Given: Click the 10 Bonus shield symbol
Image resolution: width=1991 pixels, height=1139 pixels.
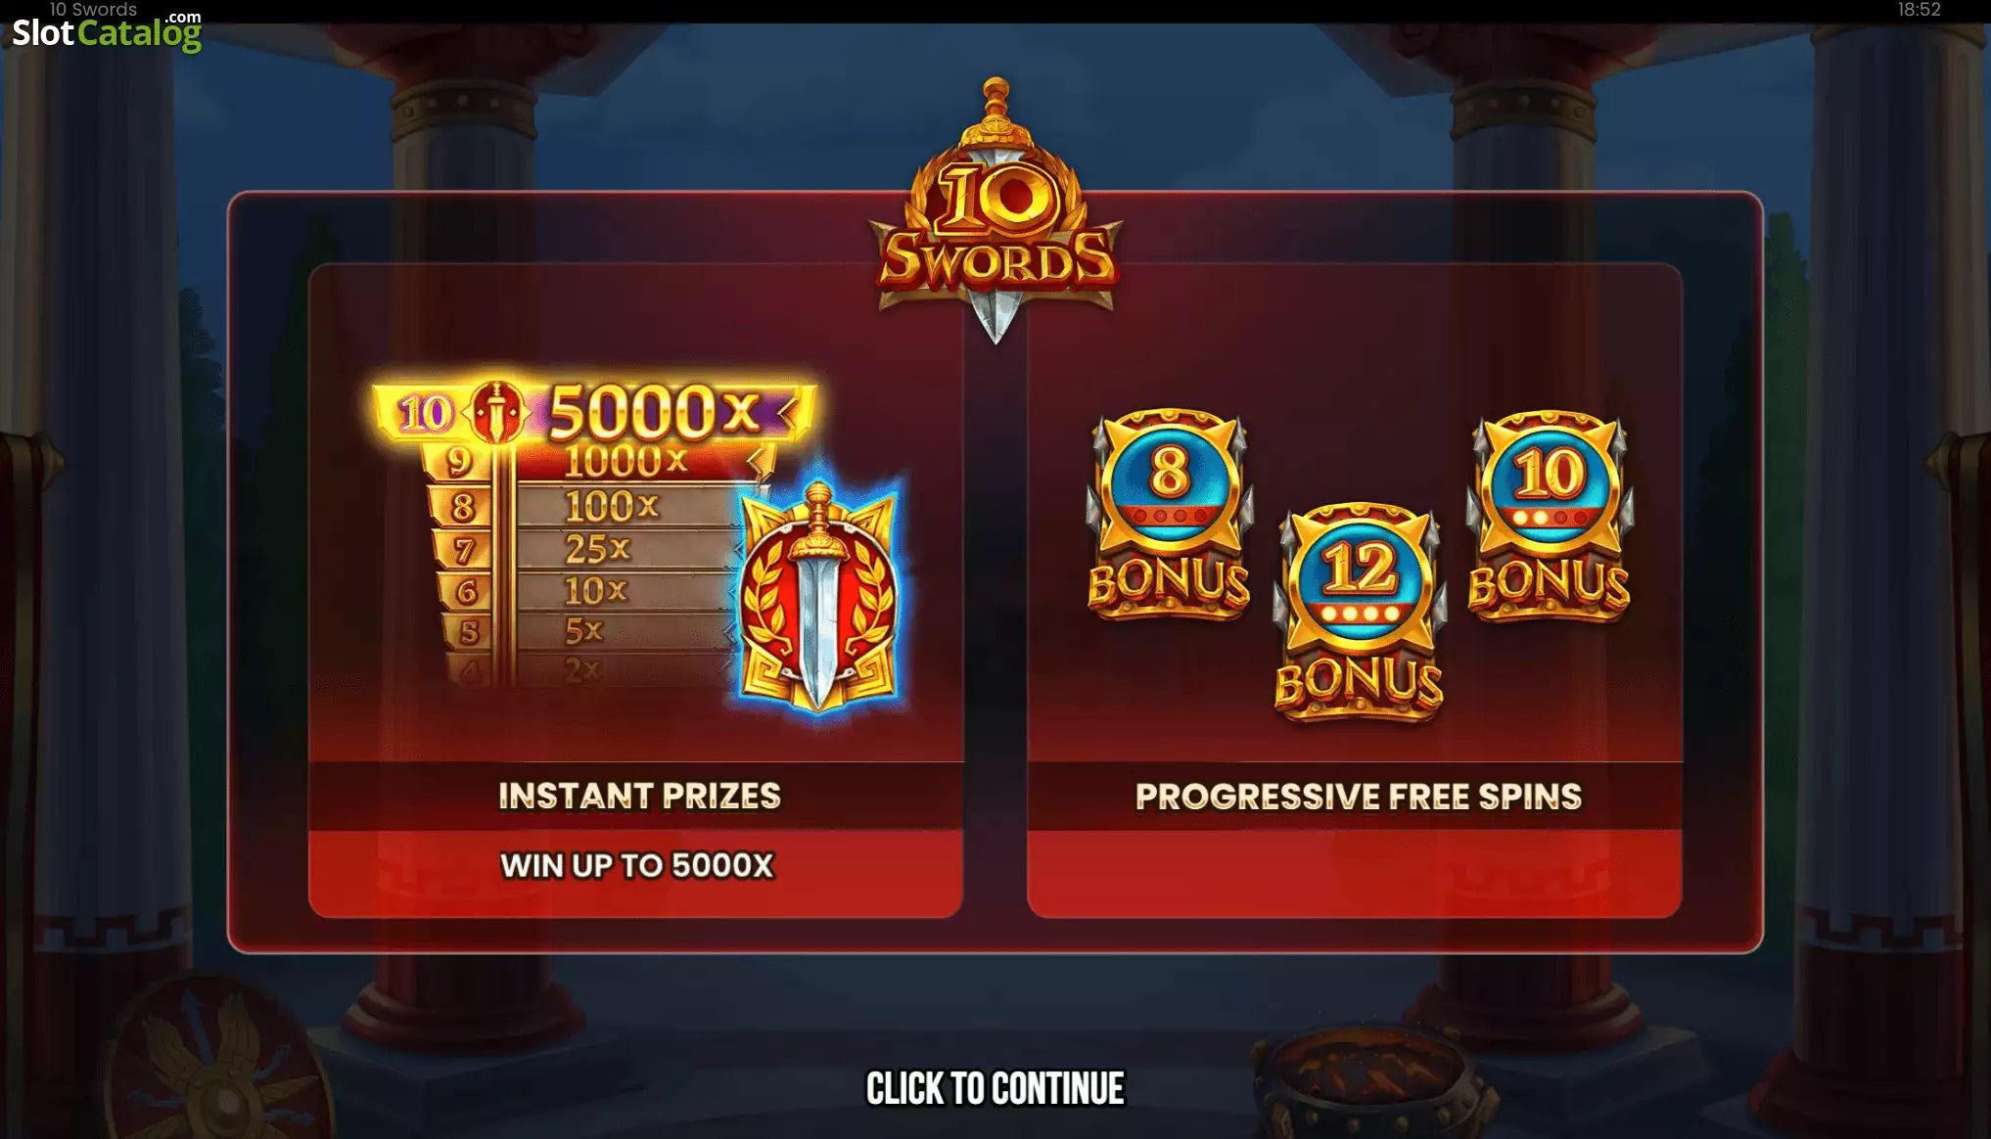Looking at the screenshot, I should coord(1549,516).
